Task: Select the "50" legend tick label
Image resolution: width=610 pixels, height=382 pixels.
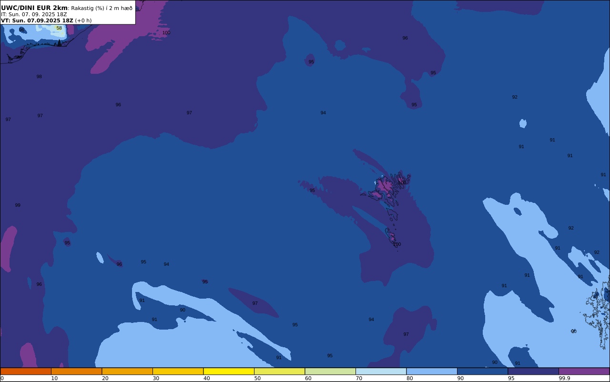Action: pos(257,378)
